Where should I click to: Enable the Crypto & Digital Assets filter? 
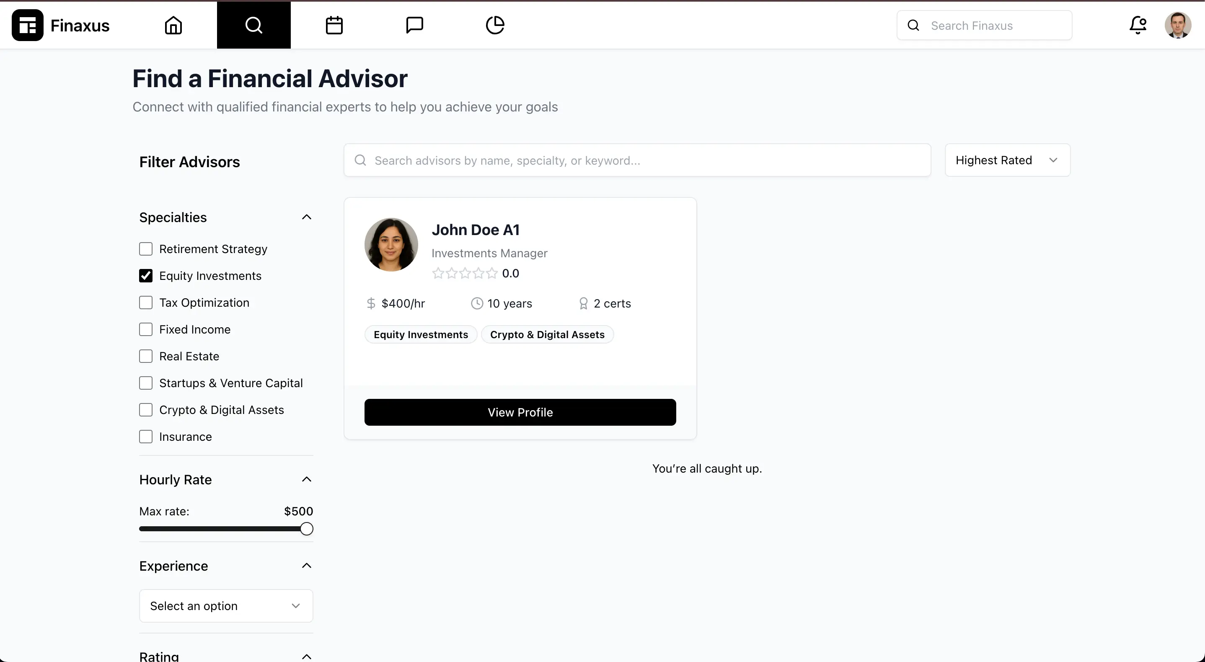(x=145, y=409)
